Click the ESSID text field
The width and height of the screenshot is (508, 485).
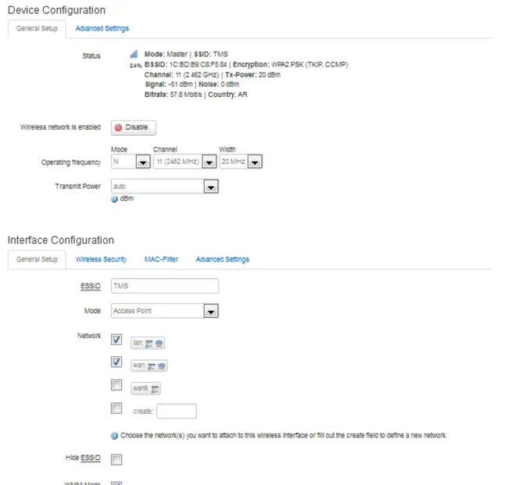(165, 286)
